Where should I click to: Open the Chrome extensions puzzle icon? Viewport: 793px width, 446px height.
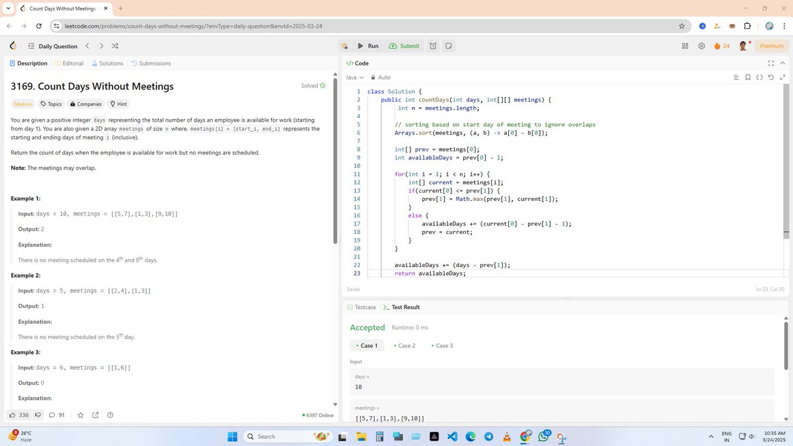[747, 26]
